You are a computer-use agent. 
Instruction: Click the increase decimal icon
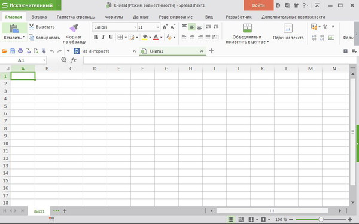pos(314,38)
